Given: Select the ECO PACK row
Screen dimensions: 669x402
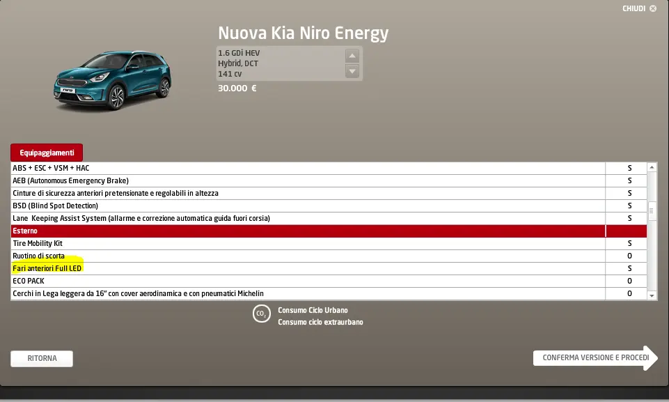Looking at the screenshot, I should click(x=329, y=281).
